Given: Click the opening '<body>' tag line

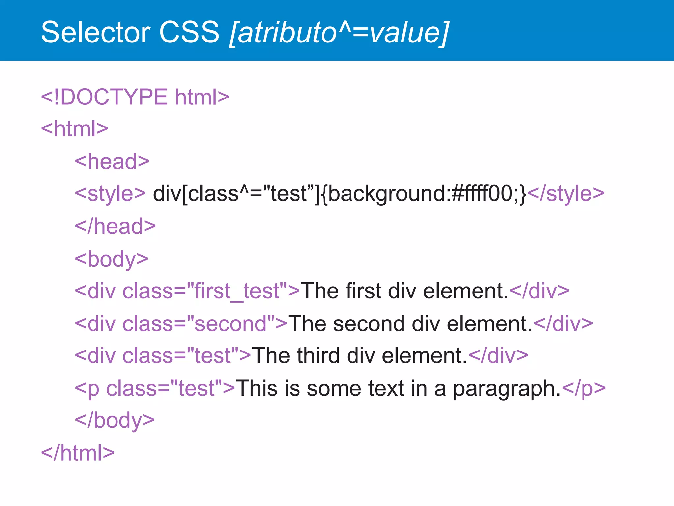Looking at the screenshot, I should tap(112, 259).
